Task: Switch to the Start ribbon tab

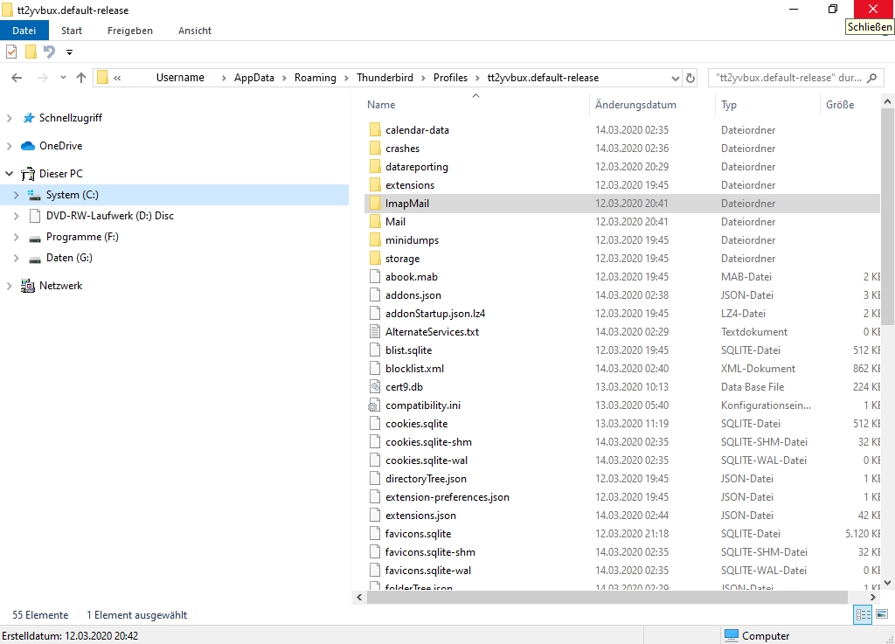Action: click(72, 31)
